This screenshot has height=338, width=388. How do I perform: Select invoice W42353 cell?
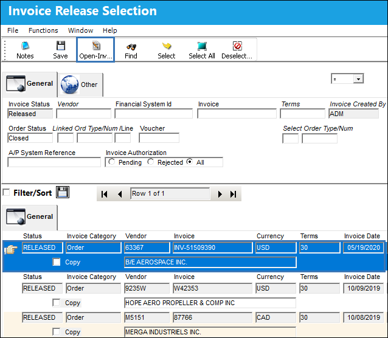point(213,288)
